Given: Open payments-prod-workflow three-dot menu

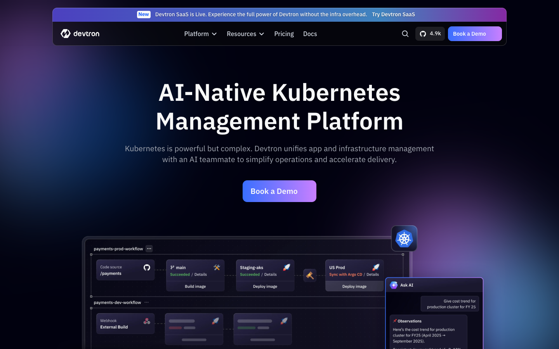Looking at the screenshot, I should [149, 249].
